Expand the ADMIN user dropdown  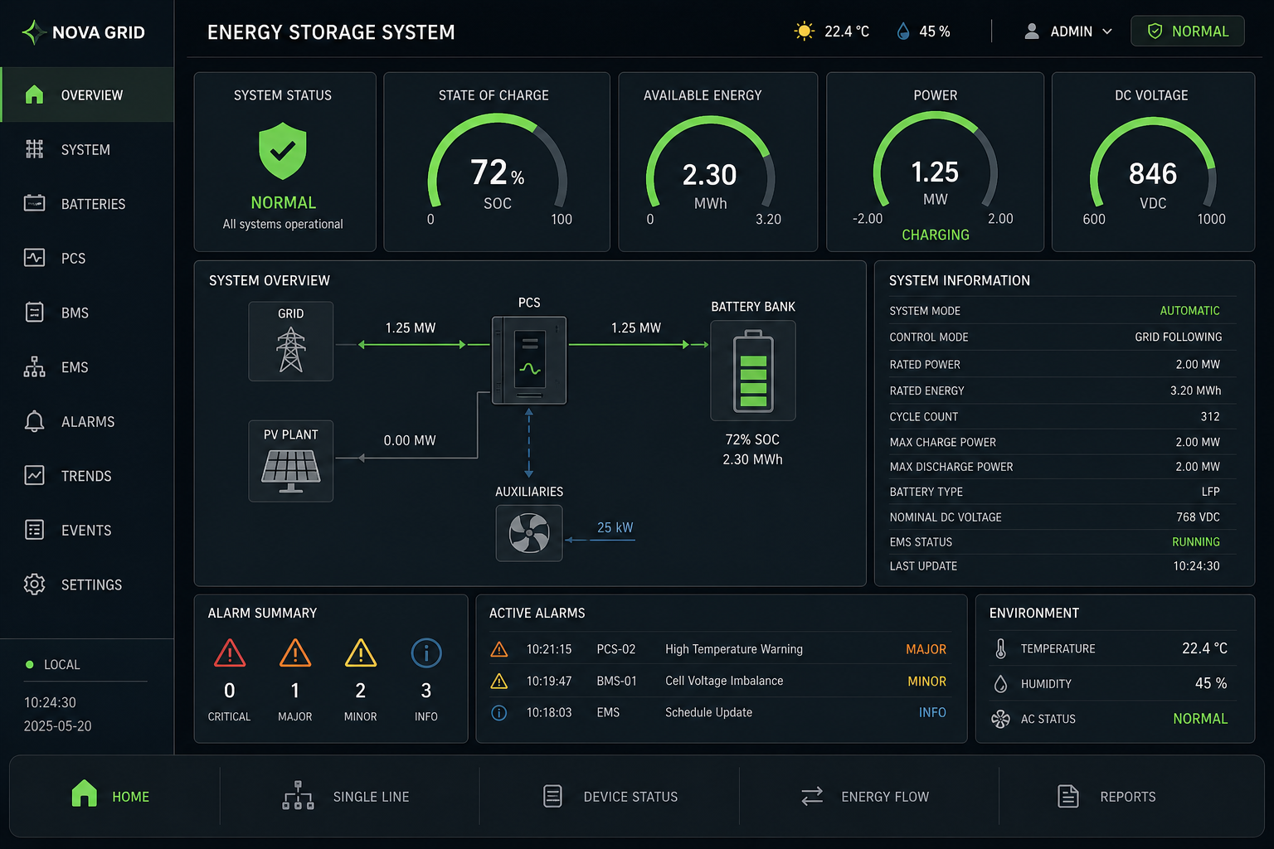click(x=1068, y=32)
